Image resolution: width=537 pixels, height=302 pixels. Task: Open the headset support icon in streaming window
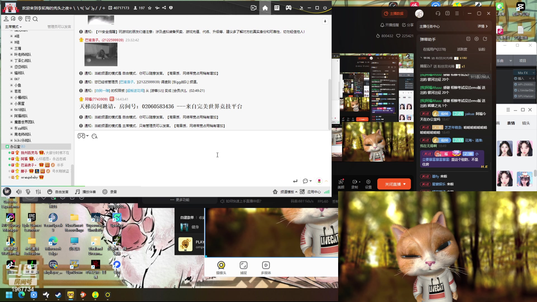(438, 13)
